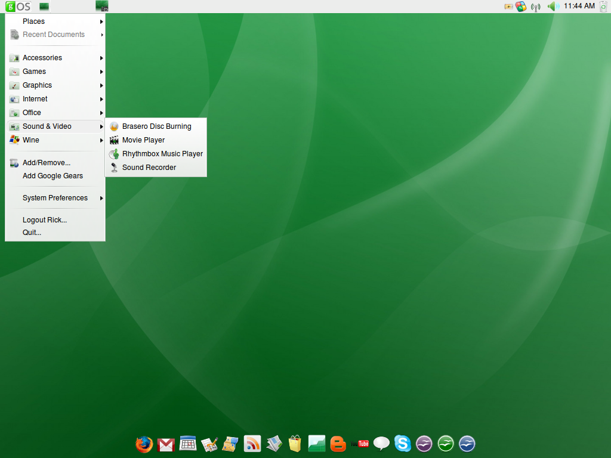Open the green finance chart dock icon
Screen dimensions: 611x458
[316, 444]
